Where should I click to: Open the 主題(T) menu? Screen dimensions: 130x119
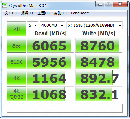pos(43,13)
